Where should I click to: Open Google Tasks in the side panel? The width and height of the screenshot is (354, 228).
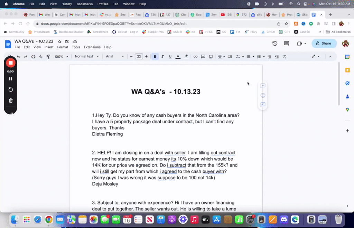tap(347, 83)
